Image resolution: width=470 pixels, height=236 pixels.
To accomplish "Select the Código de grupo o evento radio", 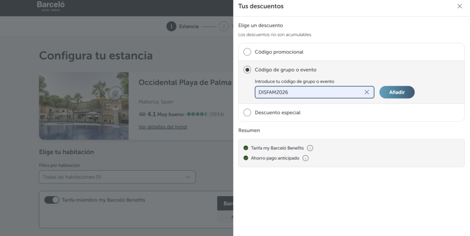I will click(x=247, y=70).
